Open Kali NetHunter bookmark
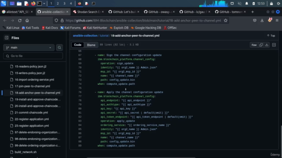Viewport: 282px width, 158px height. (x=95, y=28)
